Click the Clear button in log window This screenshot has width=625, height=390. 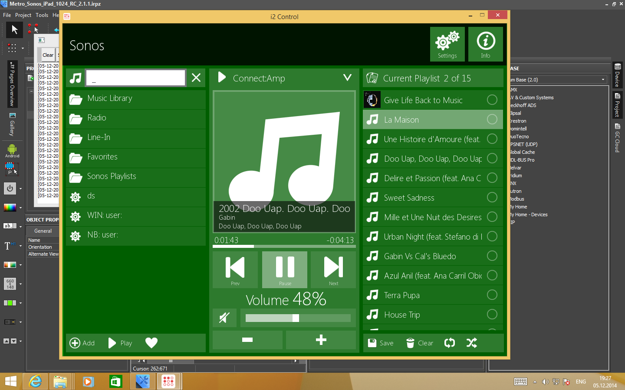point(48,55)
